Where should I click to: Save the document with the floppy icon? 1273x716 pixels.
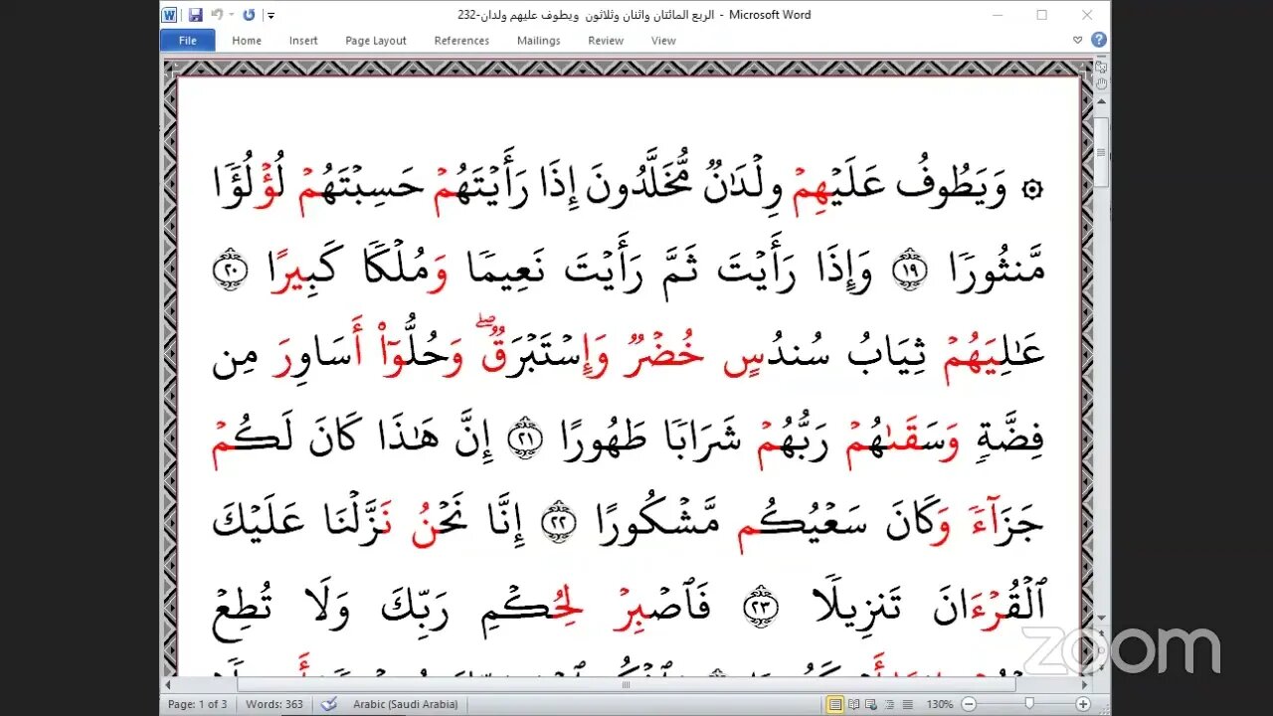[195, 15]
